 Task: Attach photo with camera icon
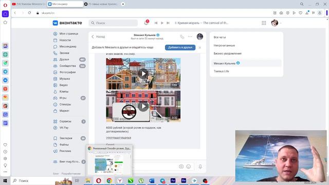(181, 166)
